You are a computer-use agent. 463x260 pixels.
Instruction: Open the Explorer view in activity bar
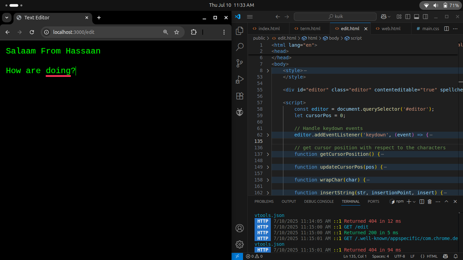tap(240, 31)
